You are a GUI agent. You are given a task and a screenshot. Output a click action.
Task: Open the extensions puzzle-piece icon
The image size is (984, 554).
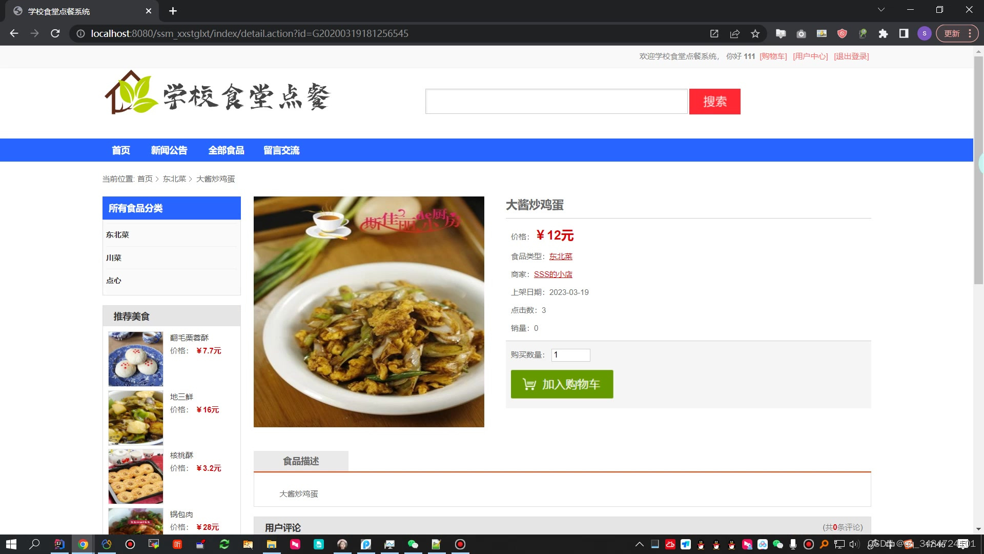883,33
